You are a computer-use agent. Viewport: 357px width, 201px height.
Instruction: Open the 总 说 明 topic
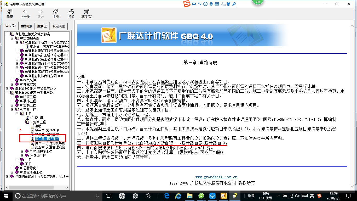[36, 118]
